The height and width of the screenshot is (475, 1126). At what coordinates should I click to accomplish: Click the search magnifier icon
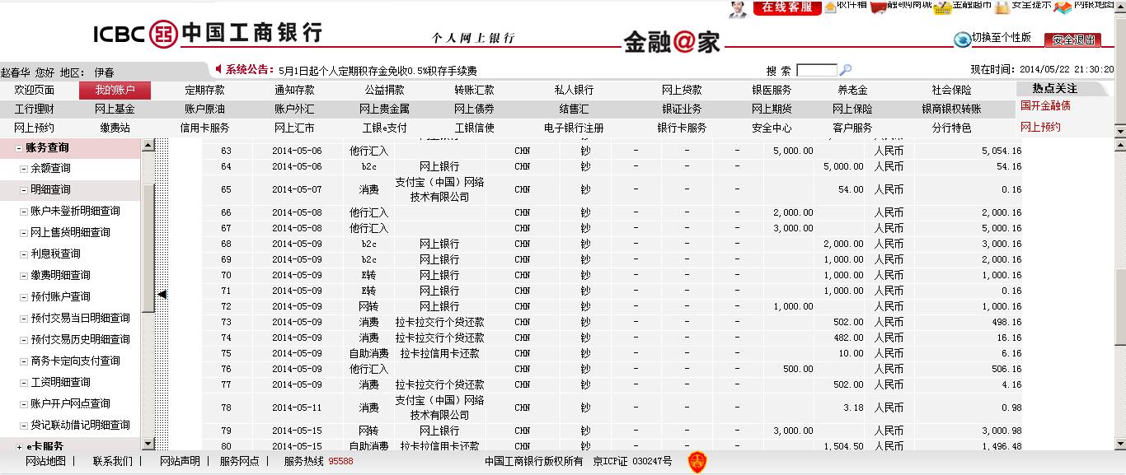click(845, 70)
